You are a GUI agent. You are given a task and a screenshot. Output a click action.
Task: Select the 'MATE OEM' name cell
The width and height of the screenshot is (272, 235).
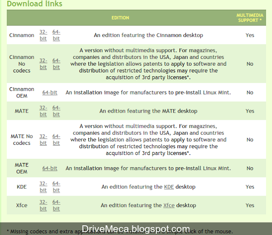(x=22, y=168)
